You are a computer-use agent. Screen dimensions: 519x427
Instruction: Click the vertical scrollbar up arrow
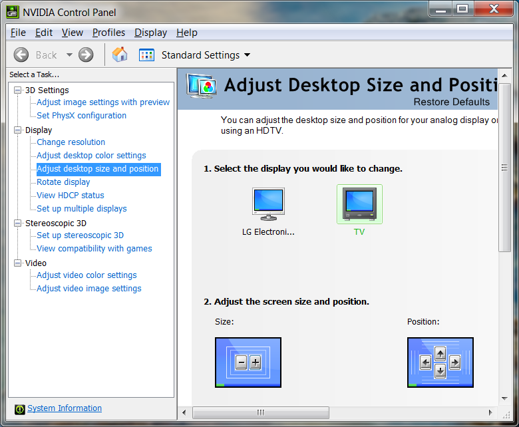tap(504, 75)
